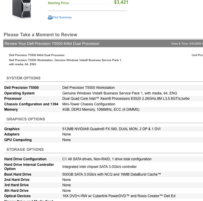
Task: Click the 'Memory' row label
Action: (x=11, y=110)
